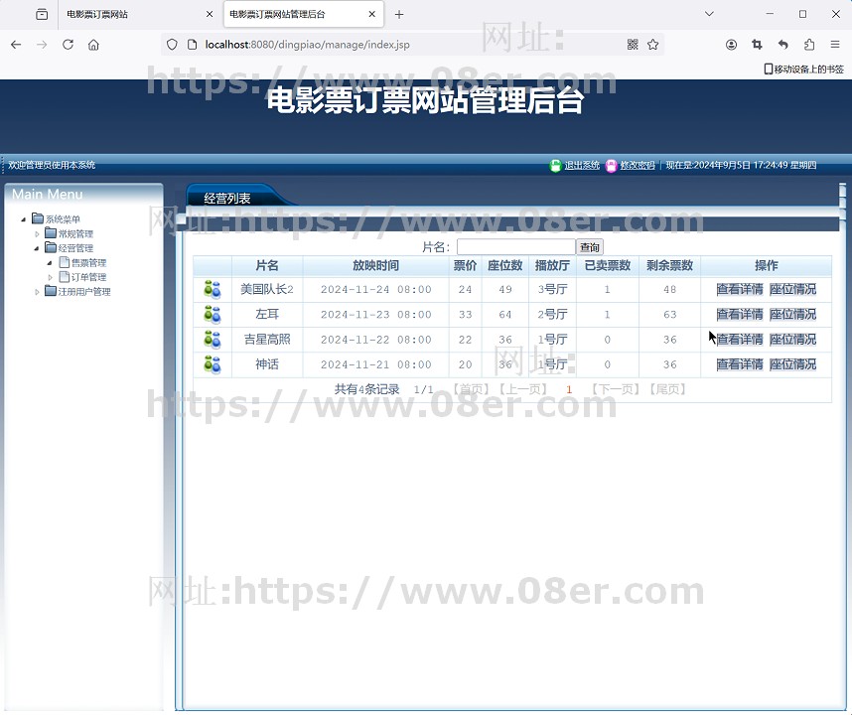Click the green logout icon

[x=555, y=165]
